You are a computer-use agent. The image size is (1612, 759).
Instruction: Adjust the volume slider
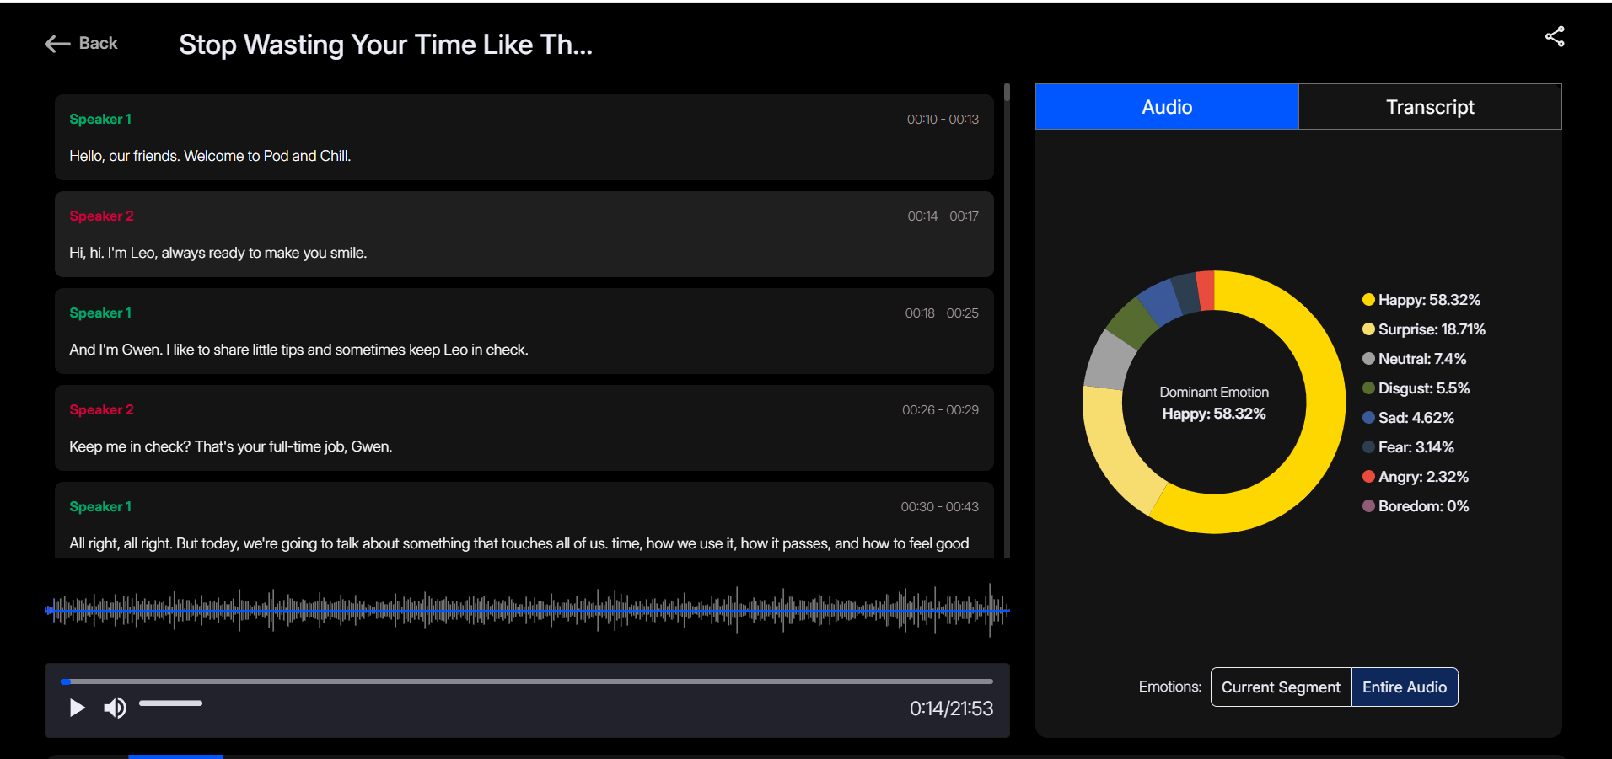(x=170, y=703)
